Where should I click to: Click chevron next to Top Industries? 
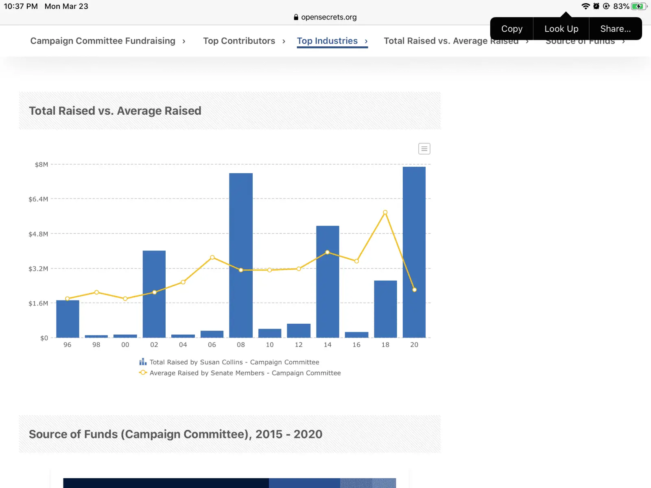pyautogui.click(x=366, y=41)
